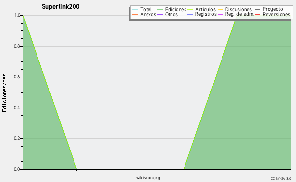This screenshot has height=182, width=296.
Task: Click the 1.0 y-axis tick label
Action: click(x=17, y=15)
